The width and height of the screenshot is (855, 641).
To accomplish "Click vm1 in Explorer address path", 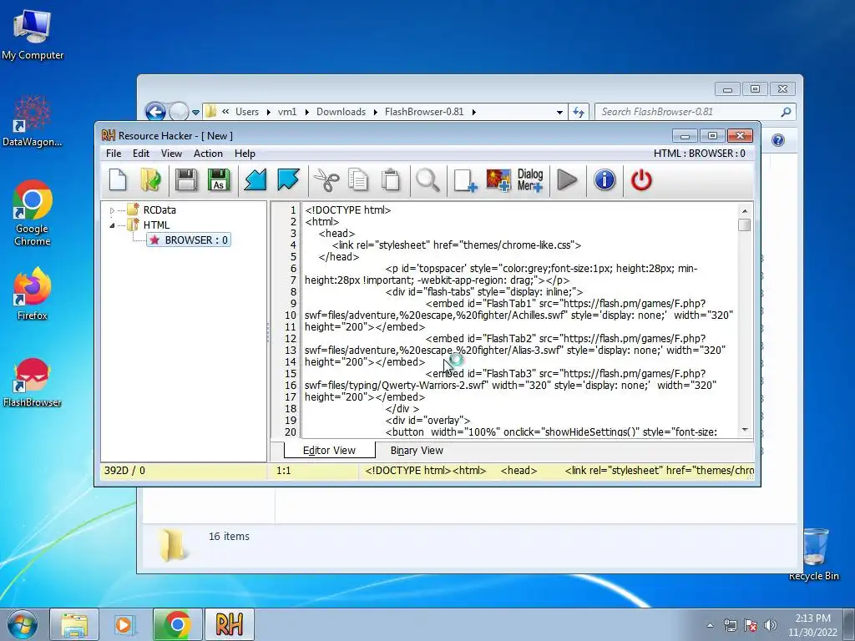I will (287, 112).
